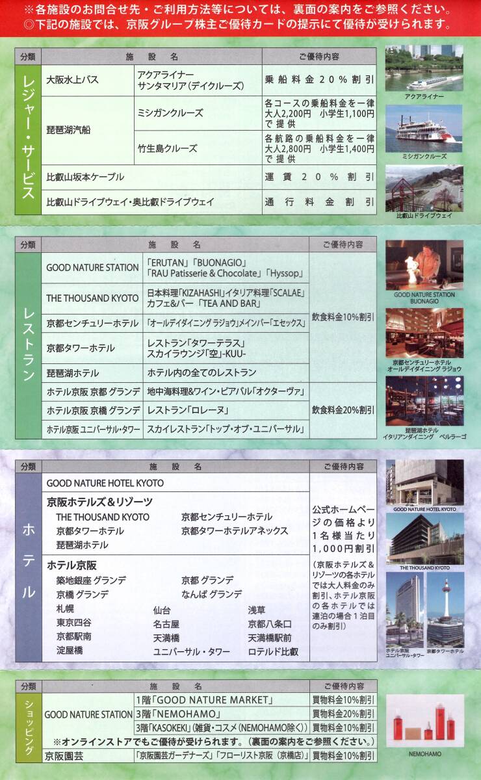Click 飲食料金20%割引 benefit cell
Screen dimensions: 481x780
pos(343,411)
